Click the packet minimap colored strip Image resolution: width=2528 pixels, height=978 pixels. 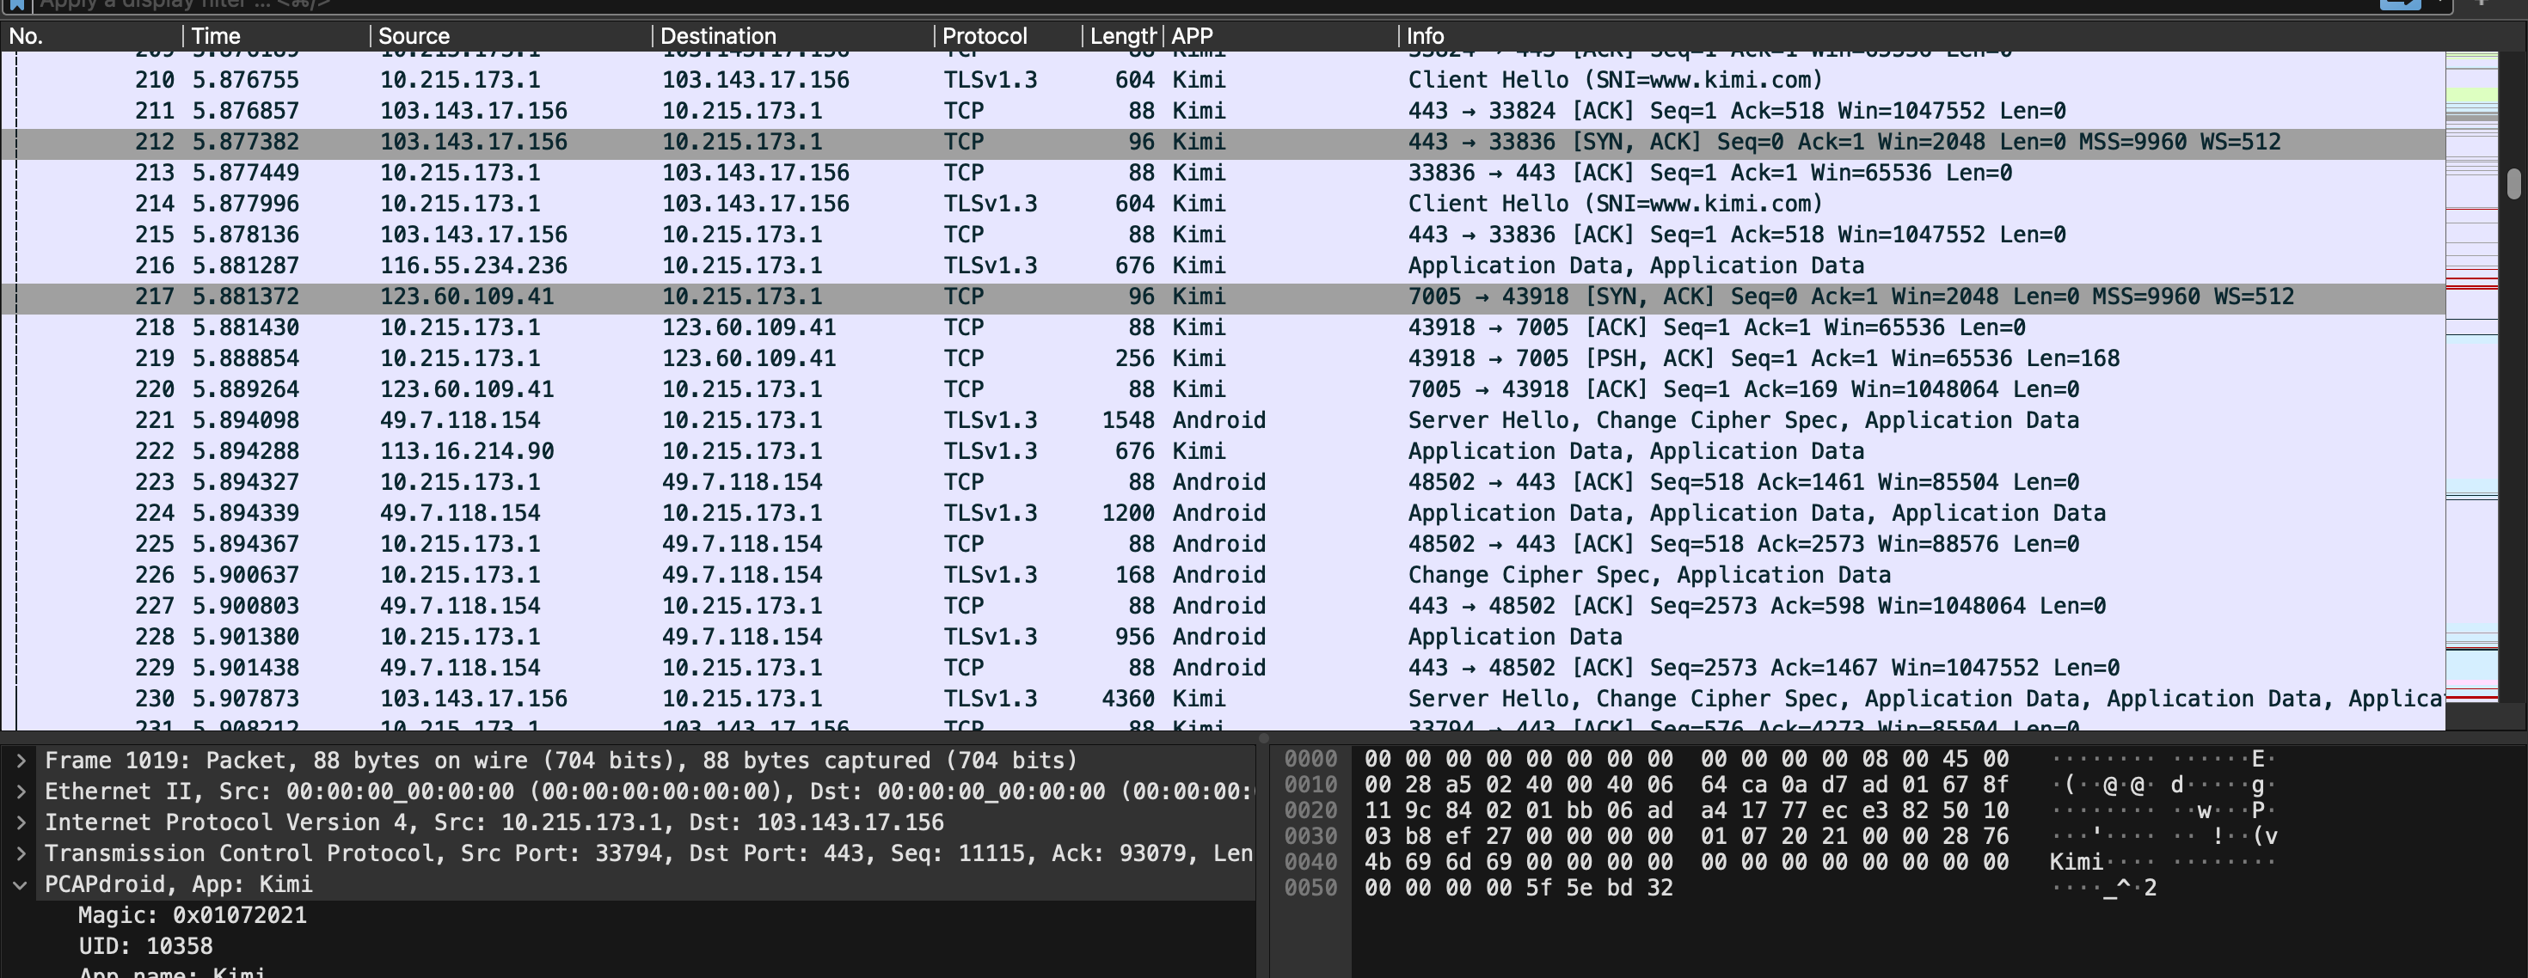pos(2471,377)
